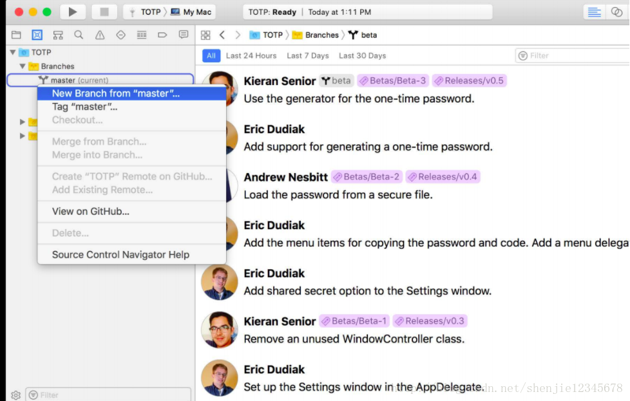Viewport: 630px width, 401px height.
Task: Click the Releases/v0.5 tag
Action: click(x=470, y=80)
